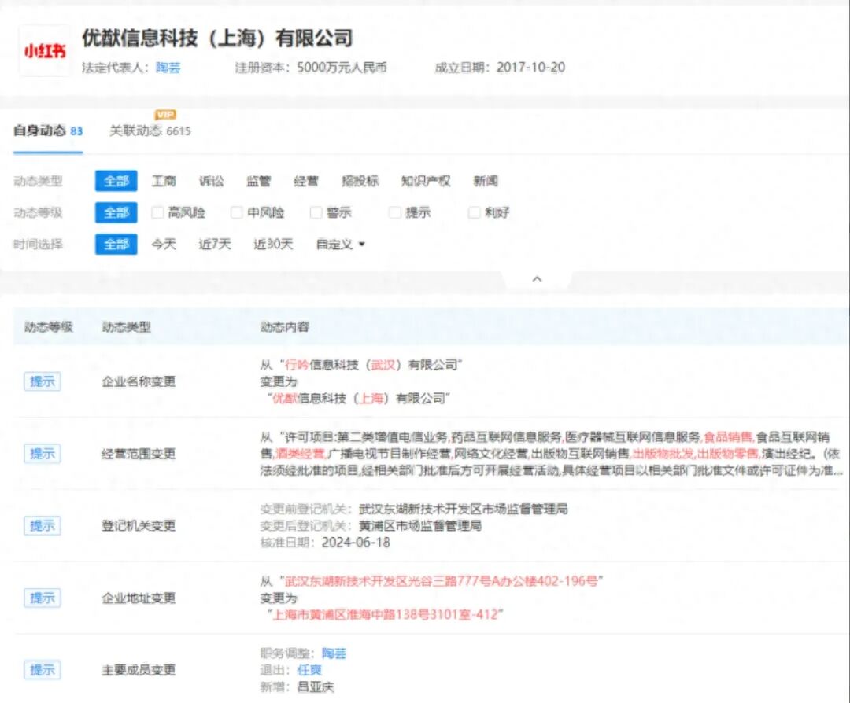This screenshot has height=703, width=850.
Task: Collapse the filter panel with the up chevron
Action: click(538, 279)
